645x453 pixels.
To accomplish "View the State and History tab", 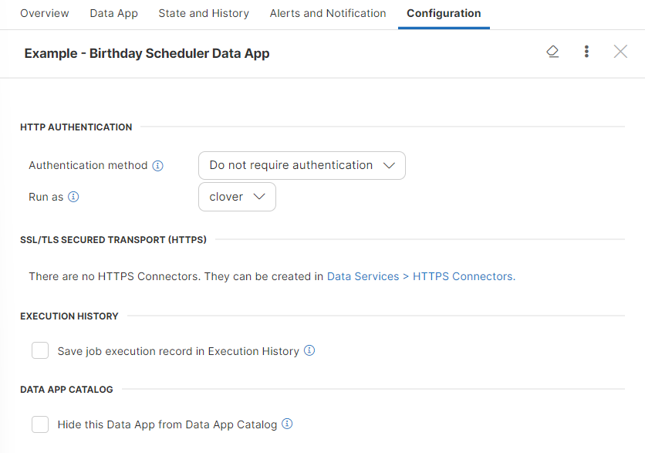I will pos(203,13).
